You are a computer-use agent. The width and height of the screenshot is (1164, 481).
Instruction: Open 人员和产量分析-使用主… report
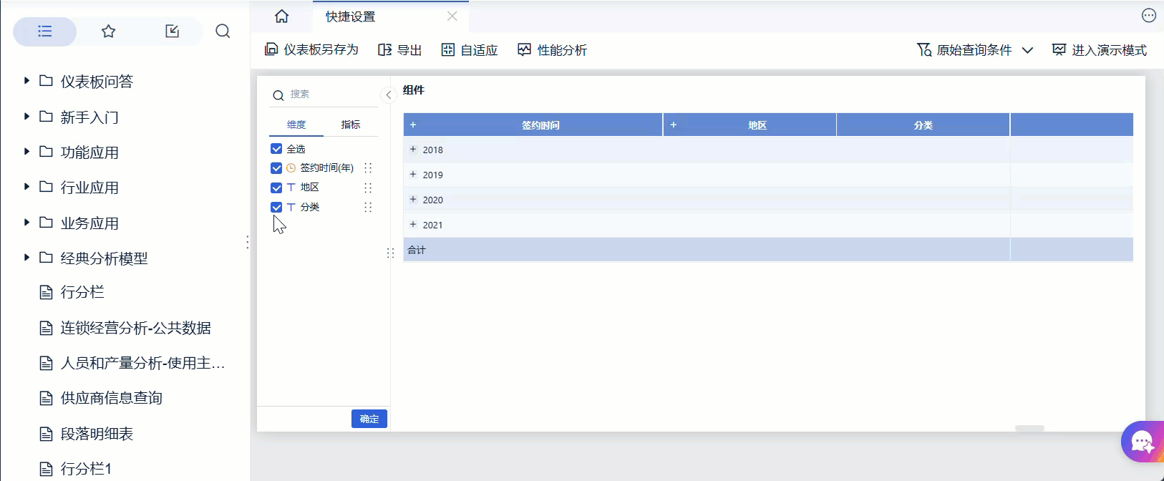[142, 363]
